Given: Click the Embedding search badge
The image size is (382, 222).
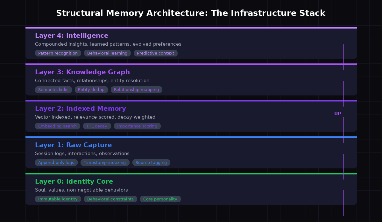Looking at the screenshot, I should (57, 126).
